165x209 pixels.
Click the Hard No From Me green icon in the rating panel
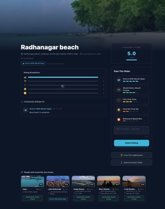tap(119, 110)
